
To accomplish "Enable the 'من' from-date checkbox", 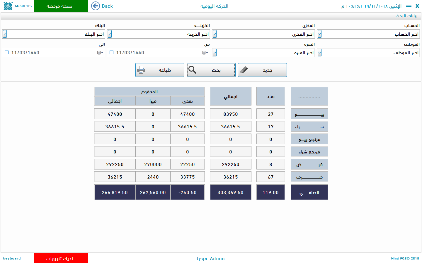I will point(111,53).
